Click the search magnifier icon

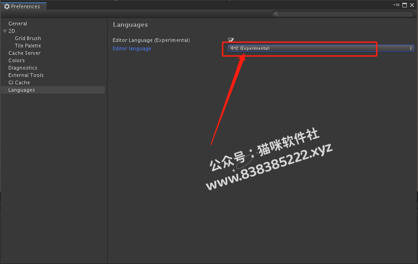(x=276, y=14)
